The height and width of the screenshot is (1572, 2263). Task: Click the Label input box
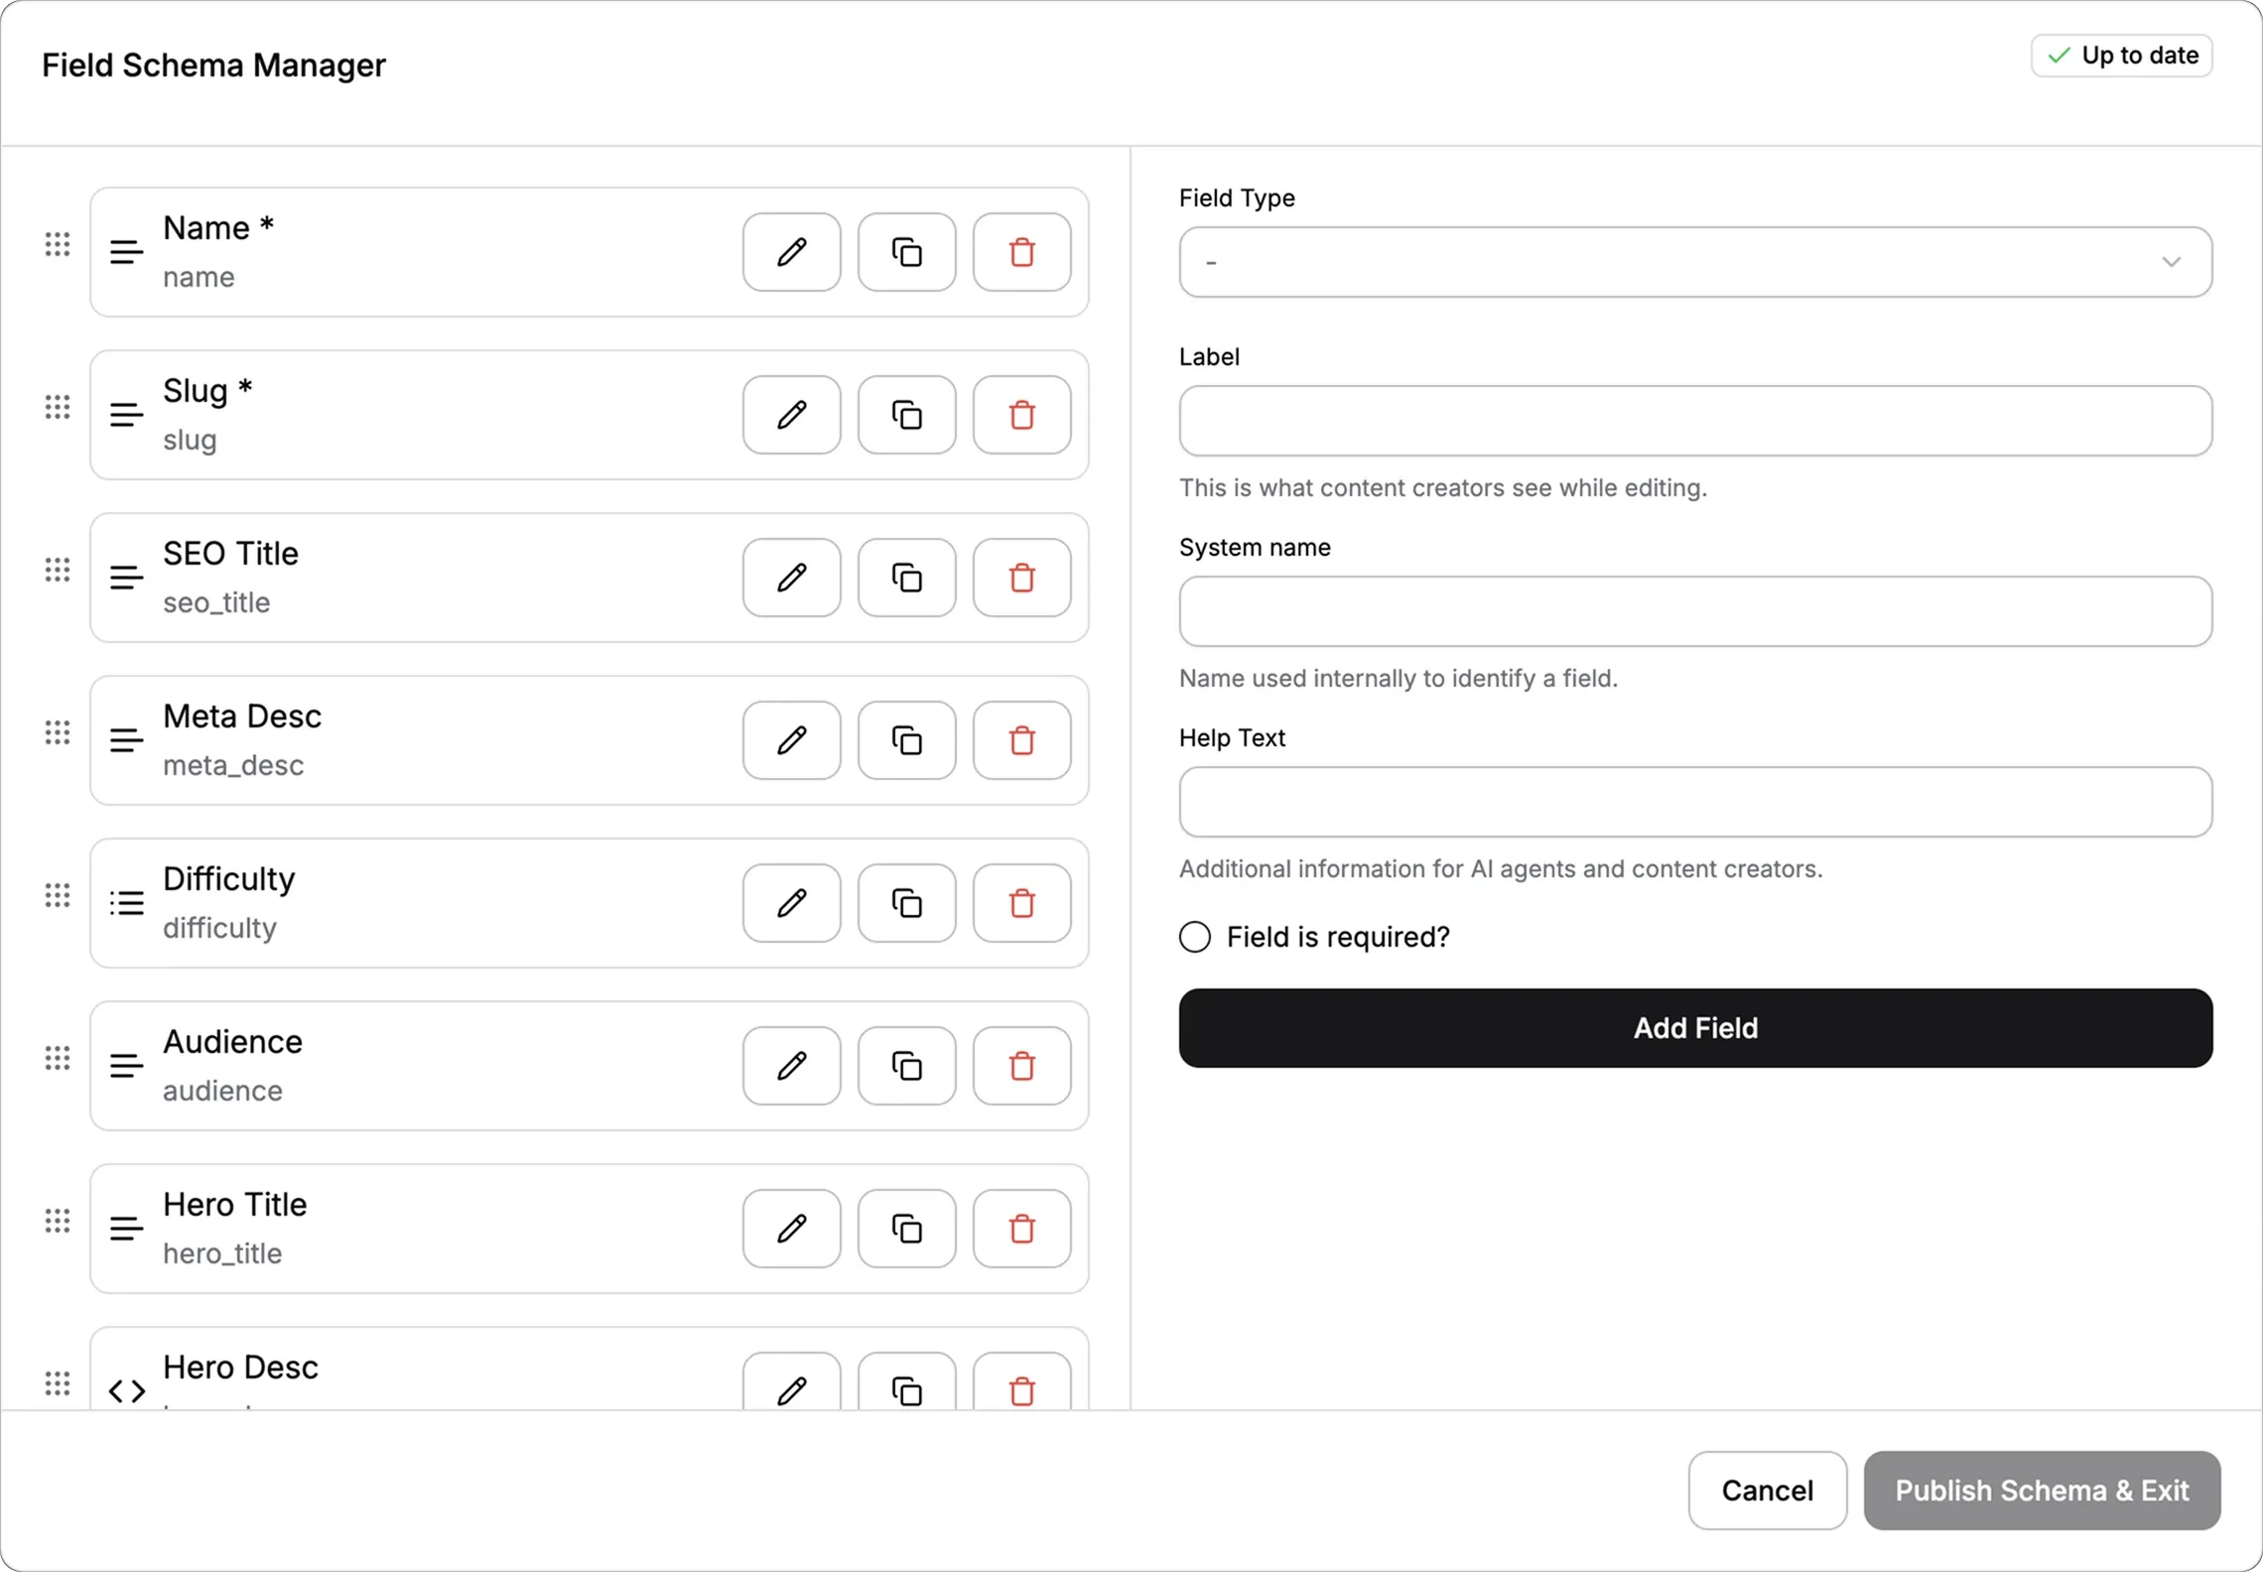(x=1694, y=421)
